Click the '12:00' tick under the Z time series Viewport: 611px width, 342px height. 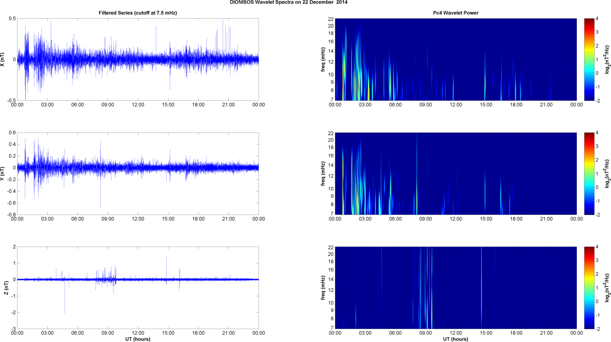click(x=138, y=333)
